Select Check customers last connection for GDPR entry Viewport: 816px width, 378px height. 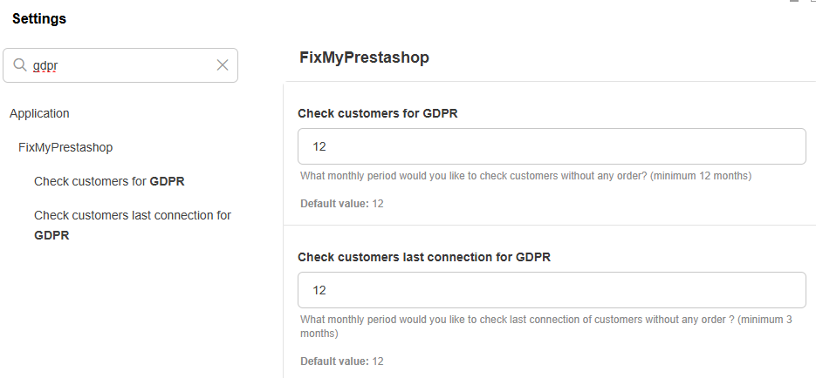coord(133,225)
